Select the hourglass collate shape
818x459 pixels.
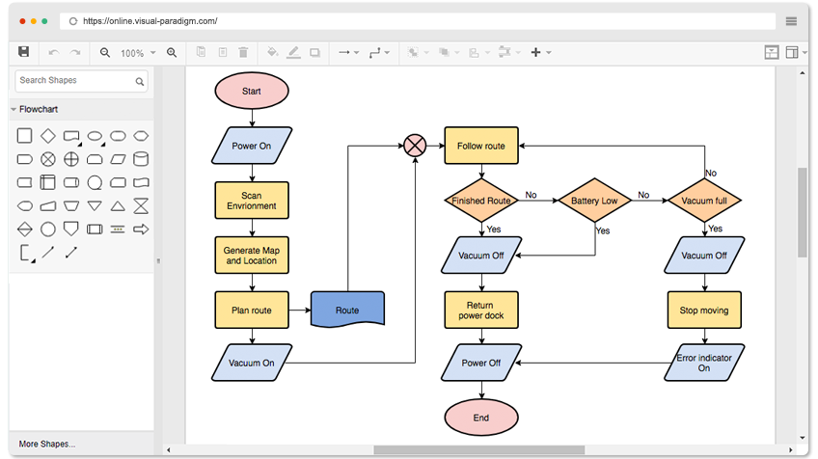141,206
